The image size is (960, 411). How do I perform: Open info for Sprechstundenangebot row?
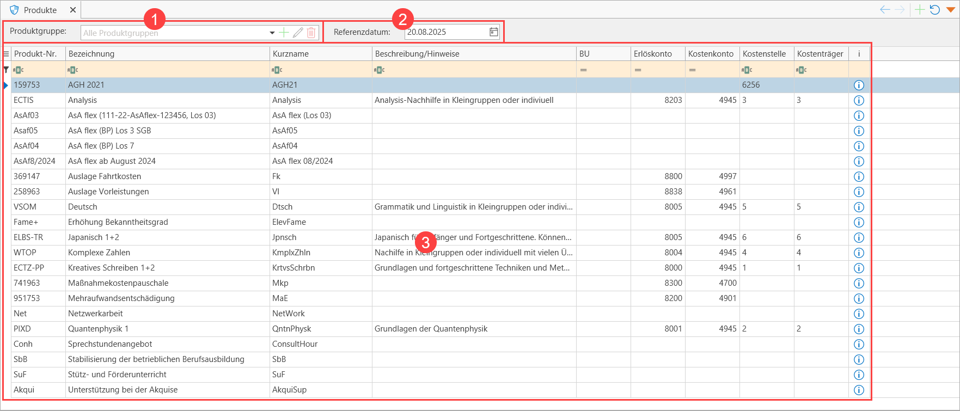(x=859, y=344)
